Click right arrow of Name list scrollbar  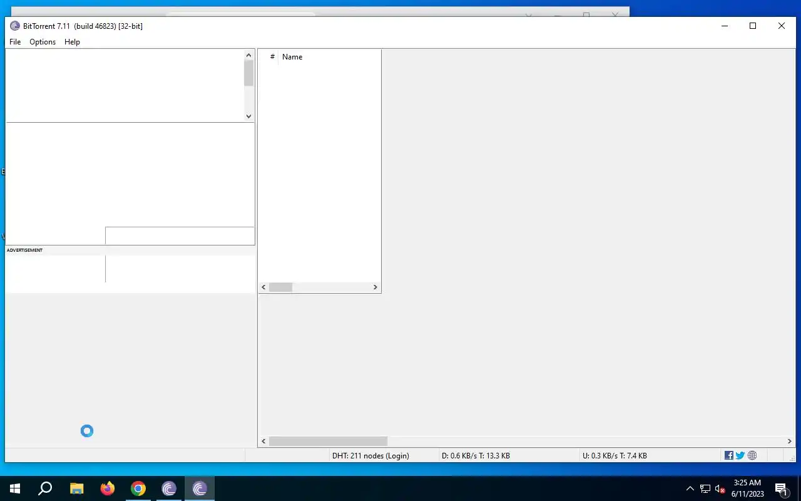click(375, 287)
